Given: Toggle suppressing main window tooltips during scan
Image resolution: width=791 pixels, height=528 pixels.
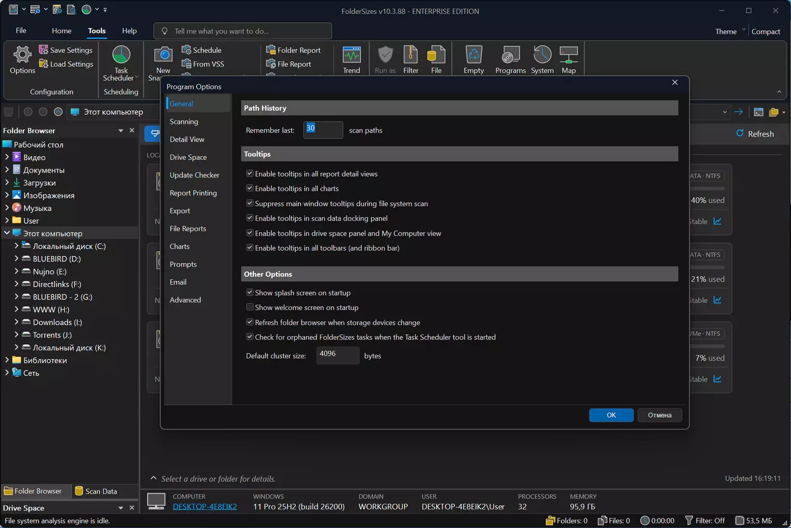Looking at the screenshot, I should click(250, 203).
